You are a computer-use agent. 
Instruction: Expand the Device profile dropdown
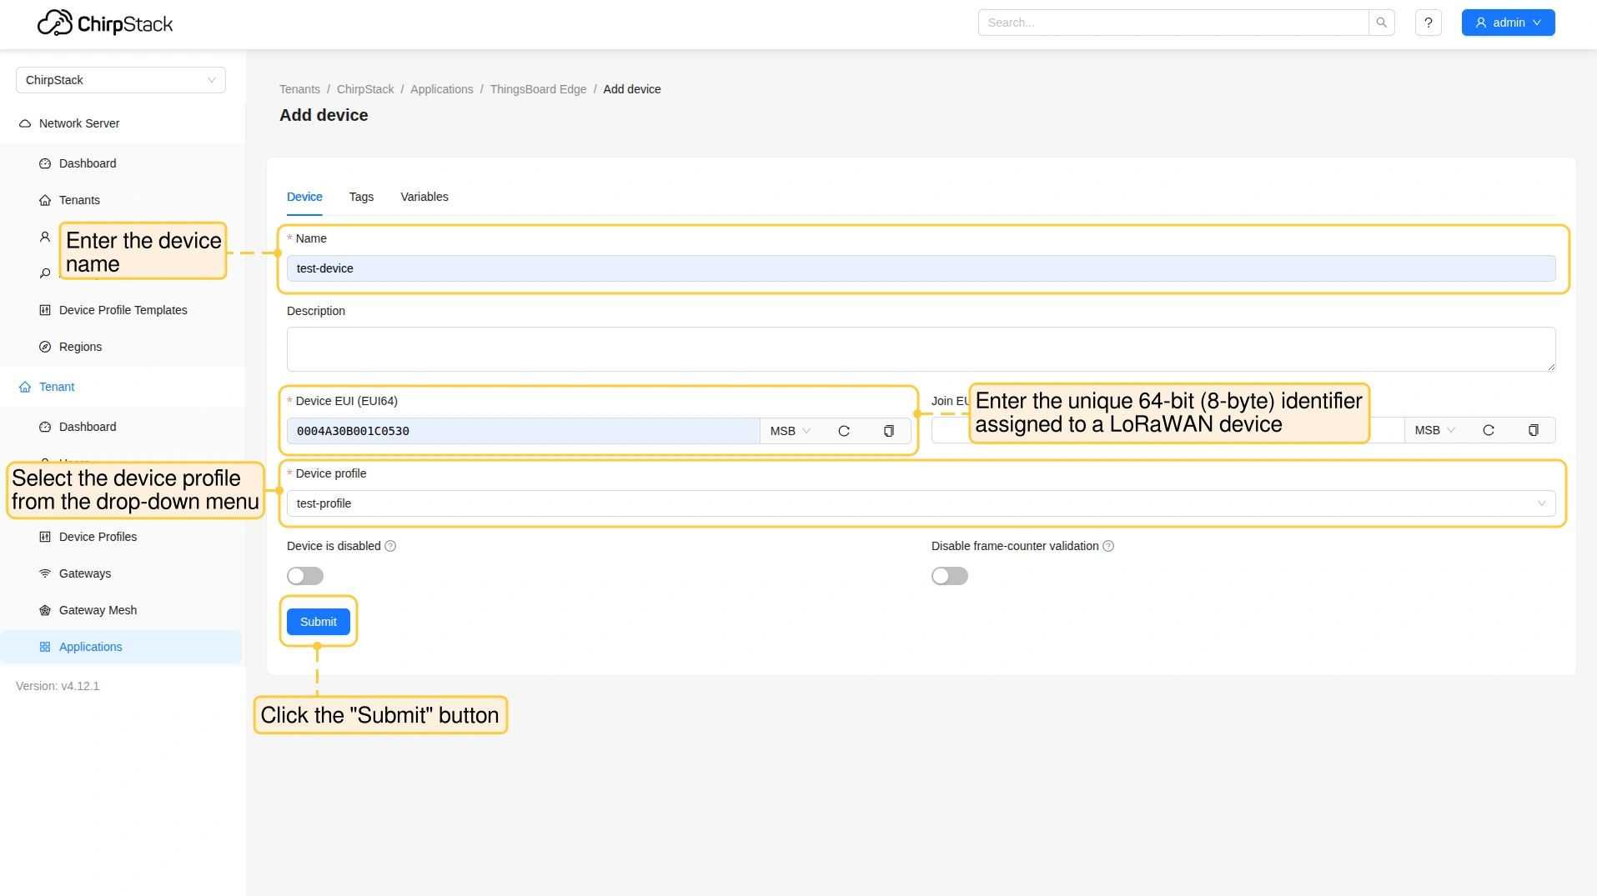click(921, 503)
